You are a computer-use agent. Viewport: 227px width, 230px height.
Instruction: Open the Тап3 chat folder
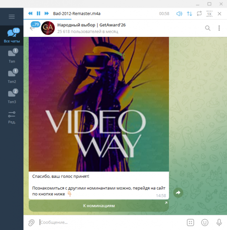coord(12,96)
